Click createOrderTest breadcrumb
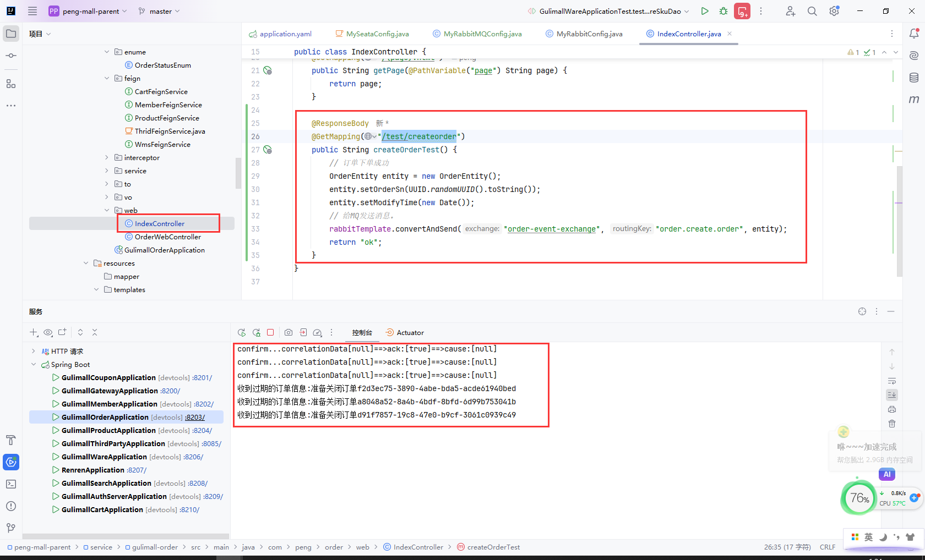The height and width of the screenshot is (560, 925). click(x=488, y=547)
